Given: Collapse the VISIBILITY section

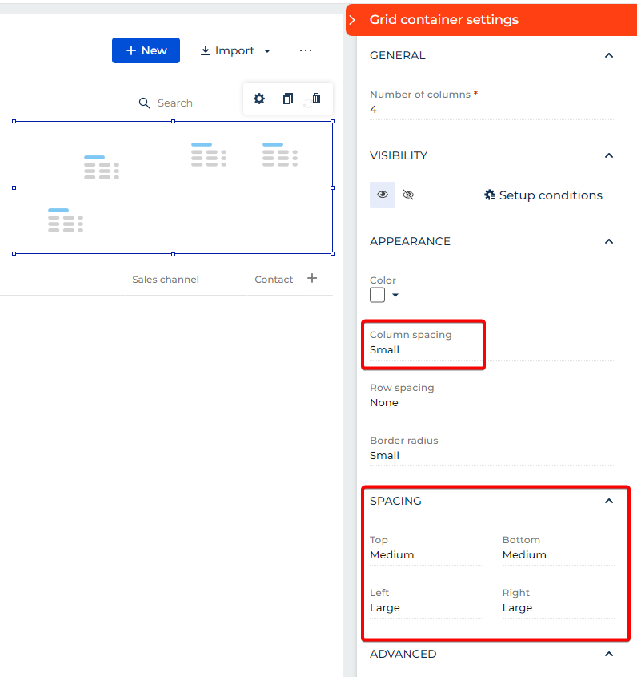Looking at the screenshot, I should click(x=608, y=155).
